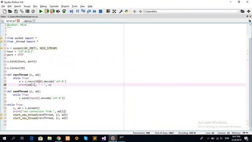252x142 pixels.
Task: Save the current file
Action: pyautogui.click(x=16, y=11)
